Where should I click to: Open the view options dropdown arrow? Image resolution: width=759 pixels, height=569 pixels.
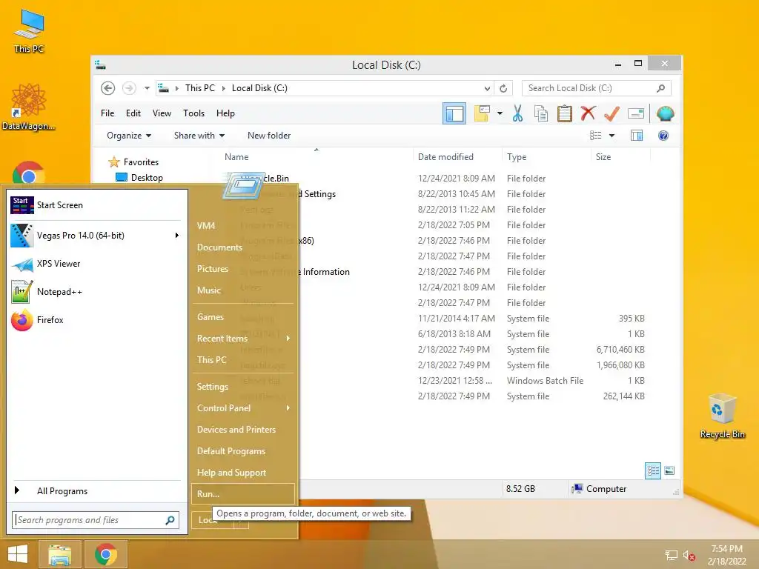[611, 136]
